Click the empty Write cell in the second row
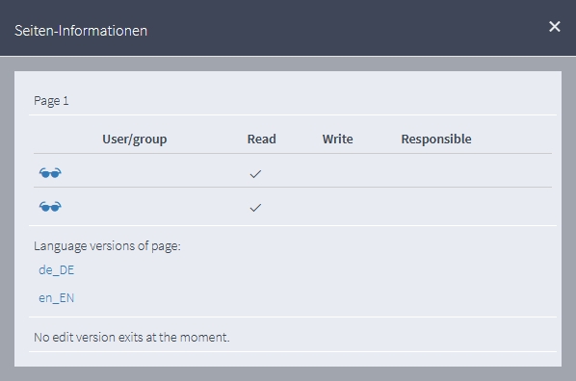 pos(337,206)
